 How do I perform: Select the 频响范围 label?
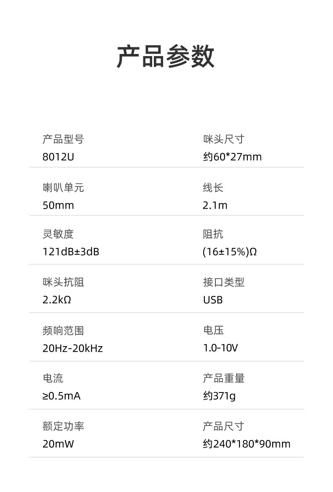[x=63, y=331]
